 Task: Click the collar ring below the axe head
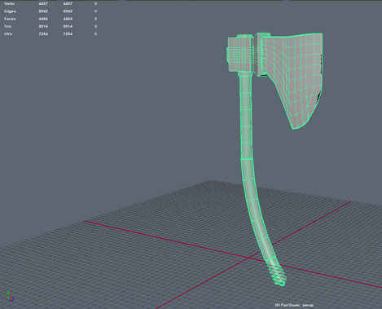[x=245, y=73]
